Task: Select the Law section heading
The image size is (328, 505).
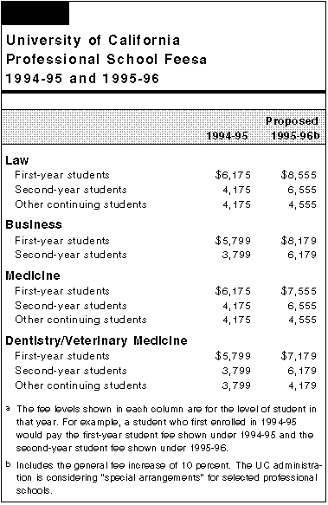Action: pyautogui.click(x=17, y=160)
